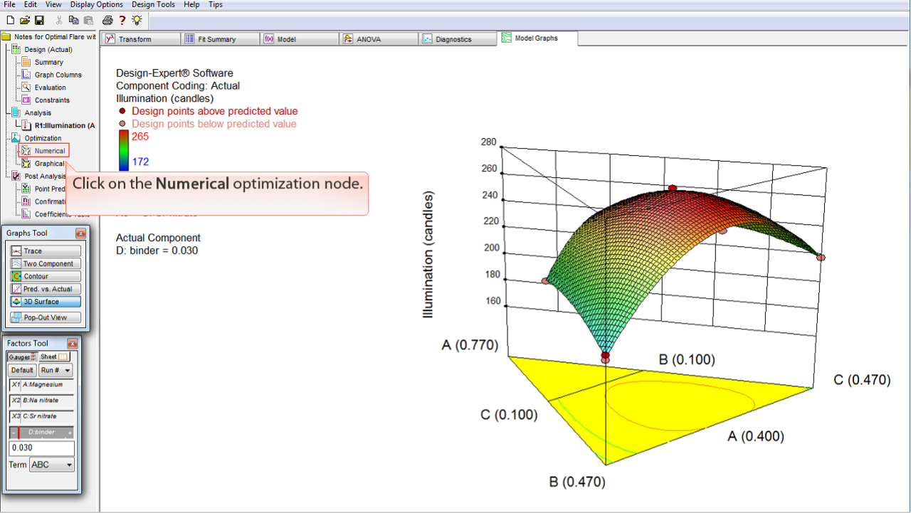Switch to the Diagnostics tab
This screenshot has width=911, height=513.
457,39
